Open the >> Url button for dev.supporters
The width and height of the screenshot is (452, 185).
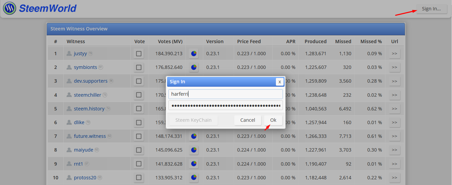coord(394,81)
